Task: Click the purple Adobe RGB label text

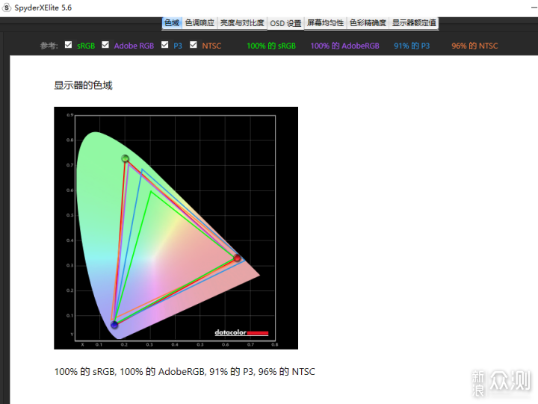Action: tap(134, 46)
